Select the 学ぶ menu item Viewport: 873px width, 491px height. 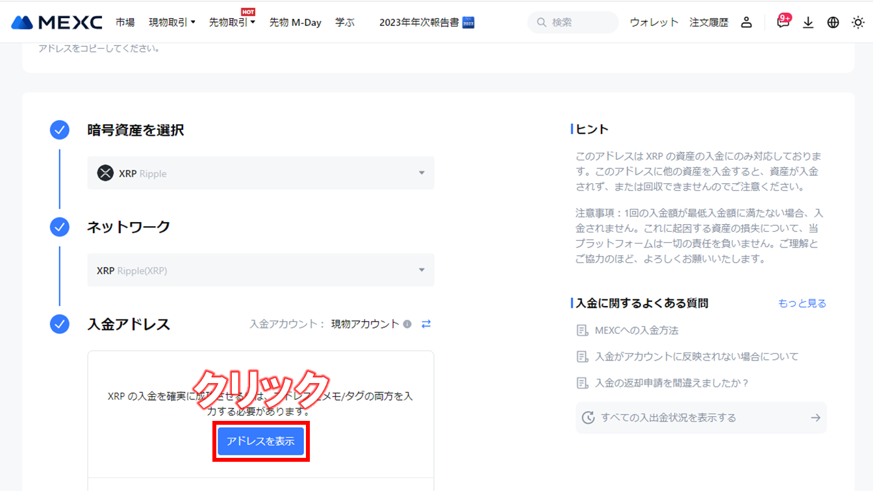(345, 21)
